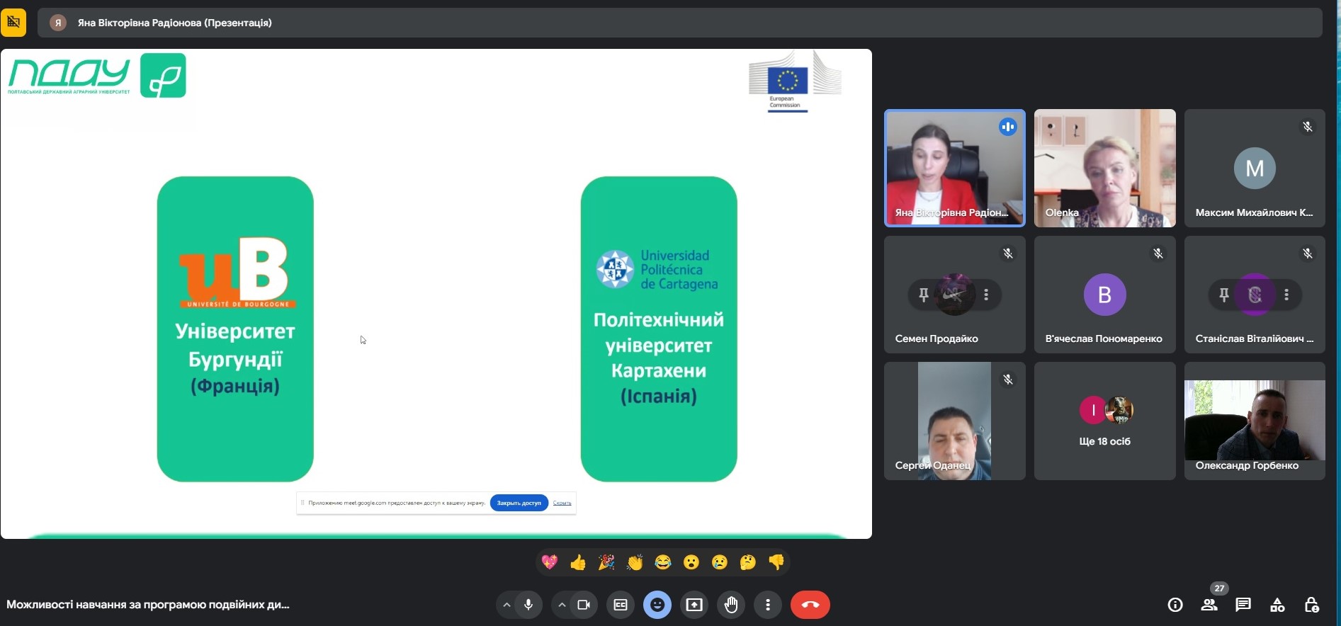Click the speaking indicator on Яна's tile
Image resolution: width=1341 pixels, height=626 pixels.
tap(1008, 127)
